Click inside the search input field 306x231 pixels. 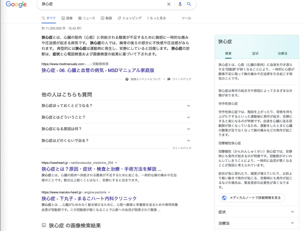[102, 4]
